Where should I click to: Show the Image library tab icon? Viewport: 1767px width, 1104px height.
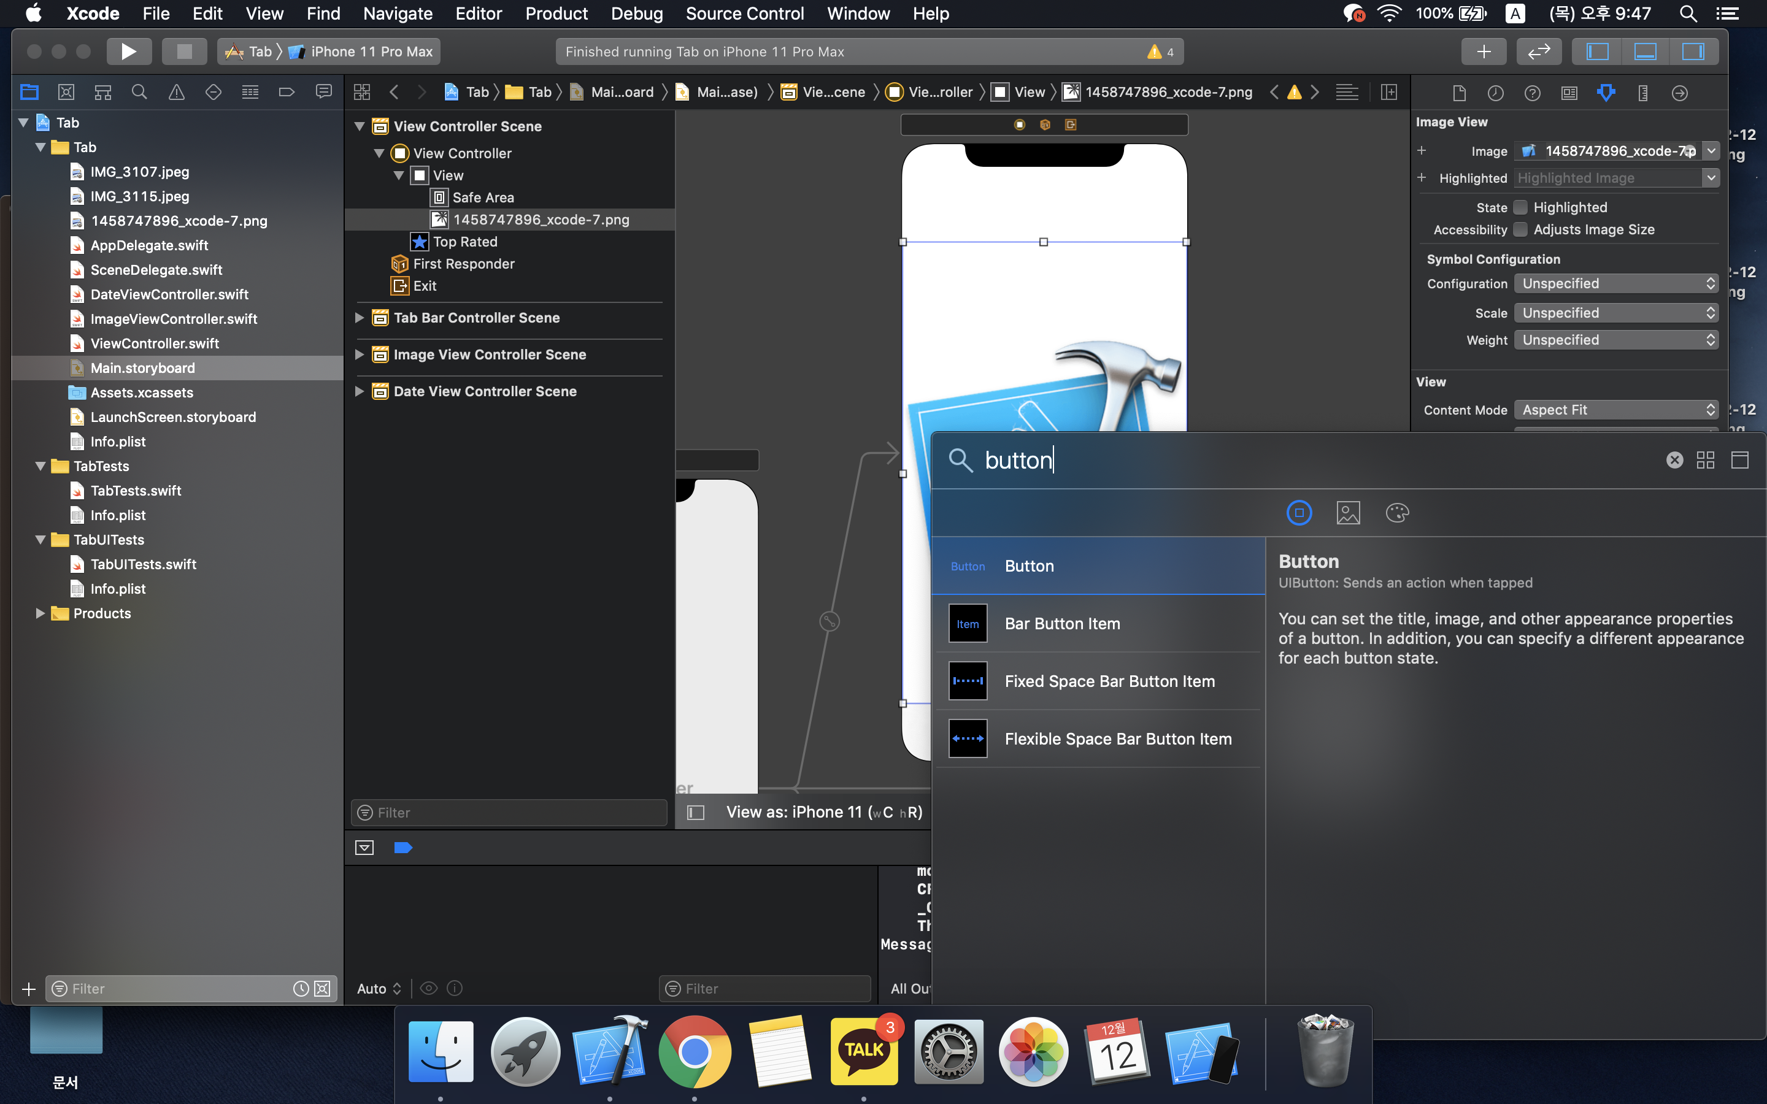pos(1348,513)
